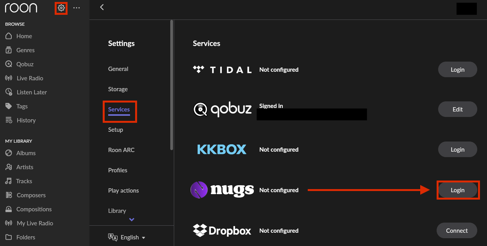Screen dimensions: 487x246
Task: Open the English language dropdown
Action: tap(127, 237)
